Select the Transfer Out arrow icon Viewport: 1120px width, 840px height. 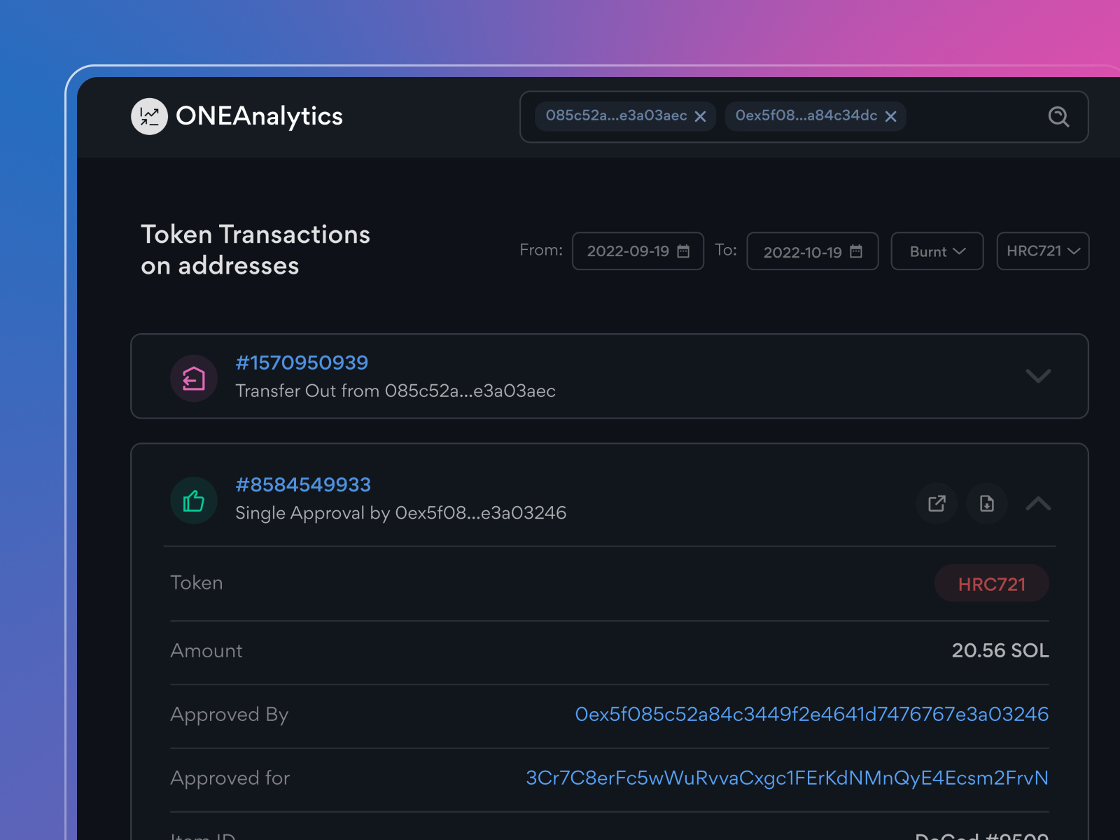tap(194, 378)
